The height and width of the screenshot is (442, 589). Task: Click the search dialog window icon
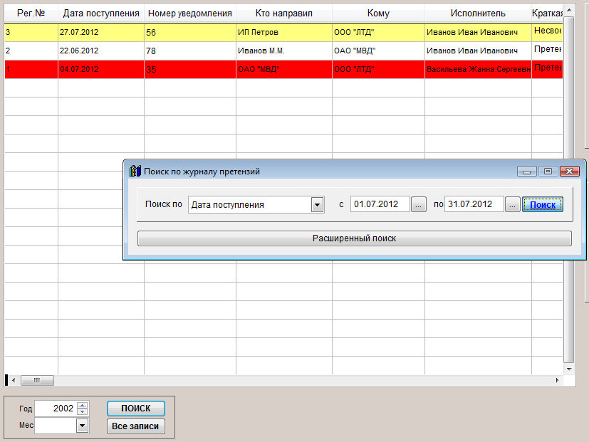(x=135, y=172)
